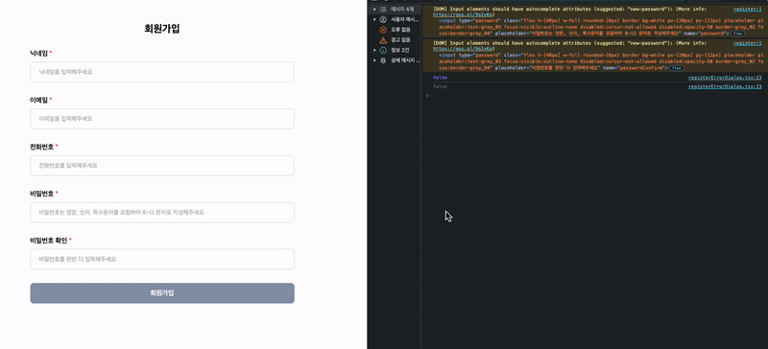The height and width of the screenshot is (349, 768).
Task: Select the 메시지 4개 sidebar row
Action: pyautogui.click(x=396, y=10)
